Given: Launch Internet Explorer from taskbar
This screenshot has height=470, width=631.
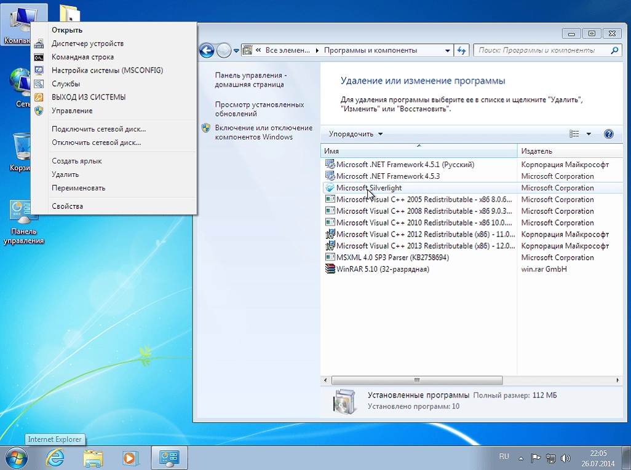Looking at the screenshot, I should pos(55,458).
